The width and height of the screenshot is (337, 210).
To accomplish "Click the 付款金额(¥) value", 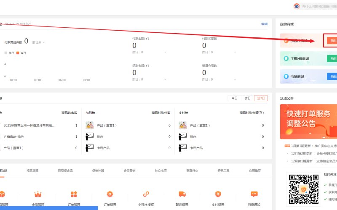I will tap(134, 45).
